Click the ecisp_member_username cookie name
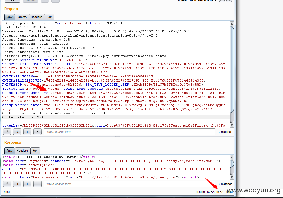Screen dimensions: 283x198 25,93
